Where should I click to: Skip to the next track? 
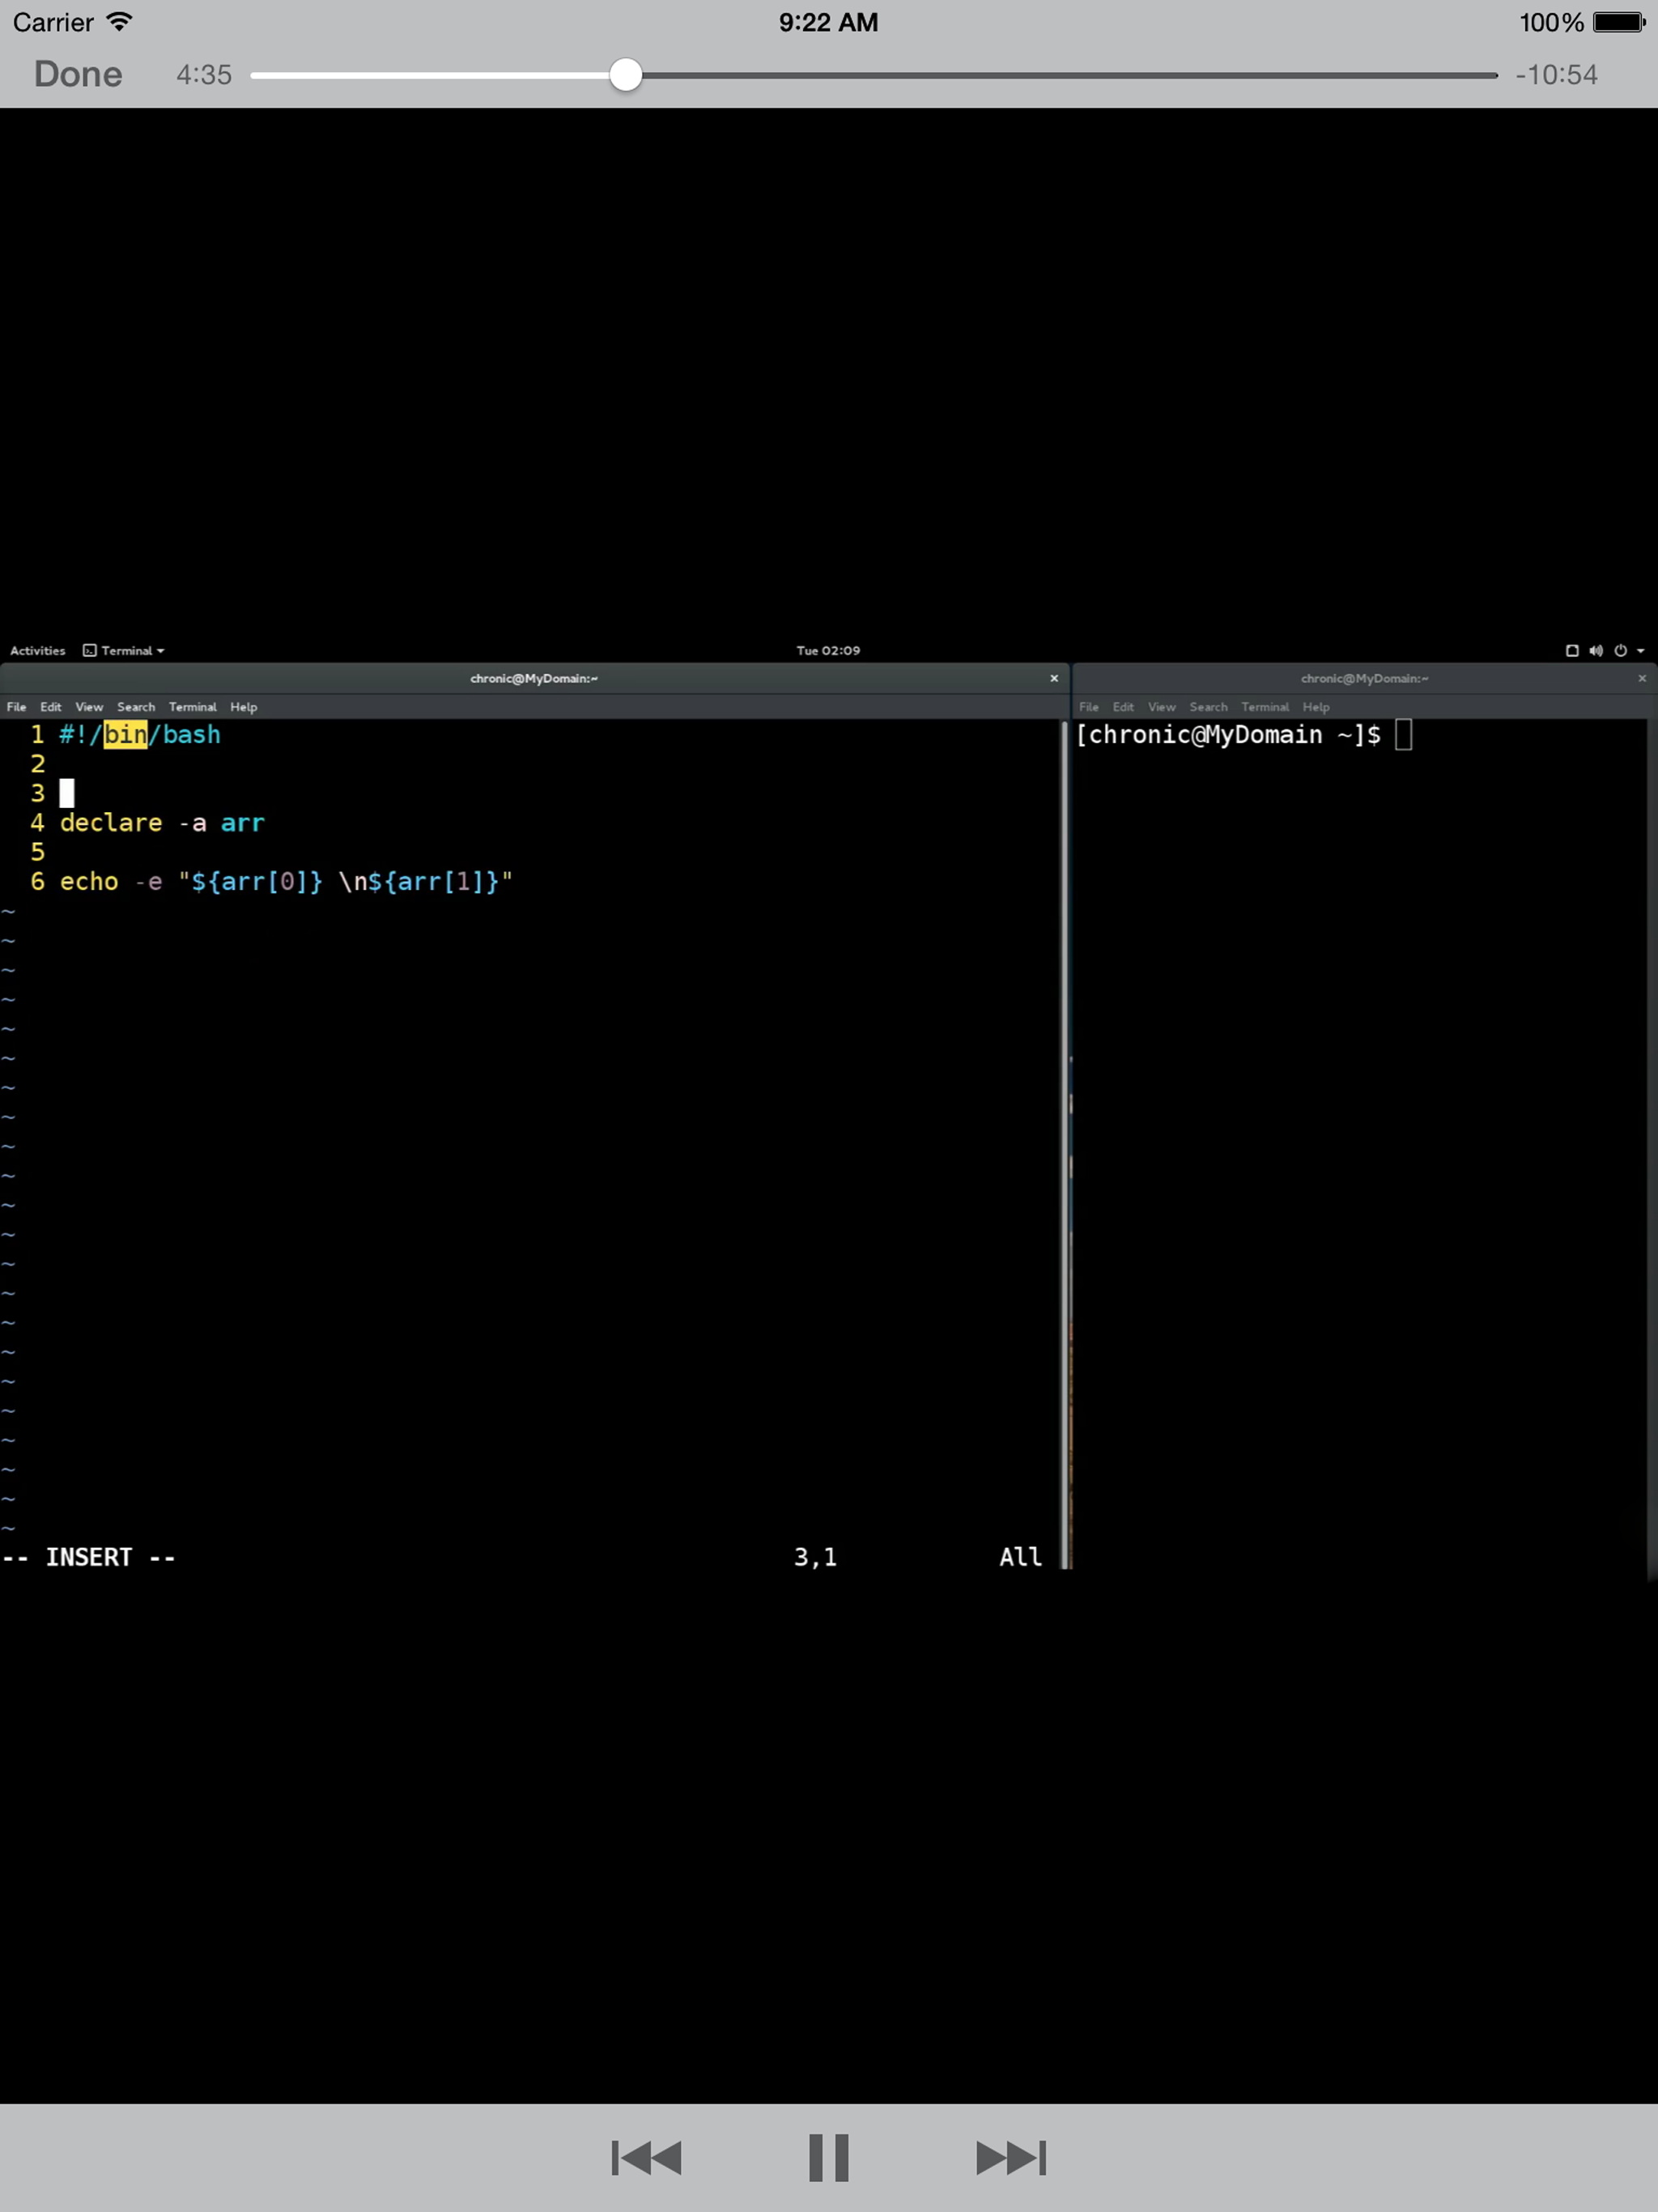tap(1010, 2157)
